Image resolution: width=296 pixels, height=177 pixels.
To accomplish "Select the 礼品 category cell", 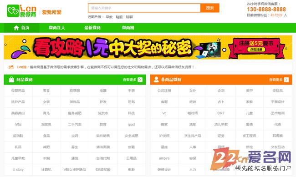I will (x=18, y=147).
